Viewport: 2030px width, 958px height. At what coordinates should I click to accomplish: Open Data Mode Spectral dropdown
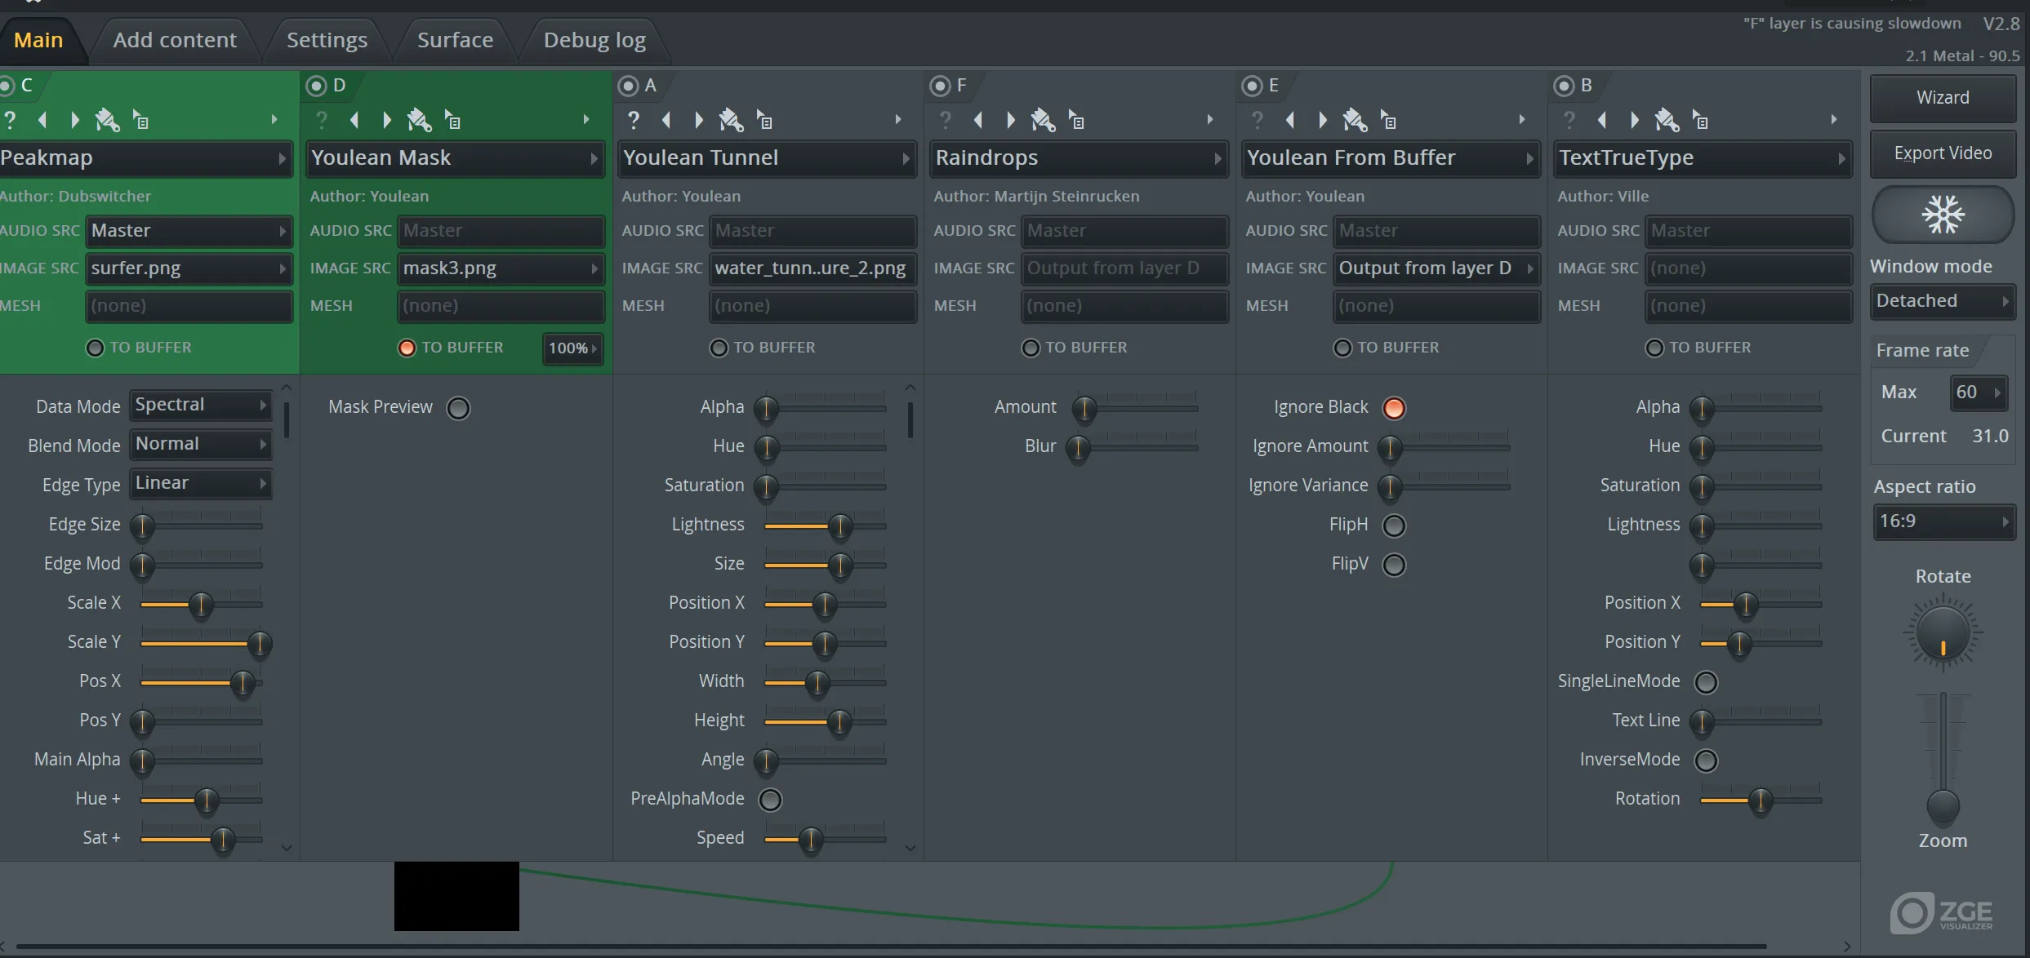(x=200, y=405)
